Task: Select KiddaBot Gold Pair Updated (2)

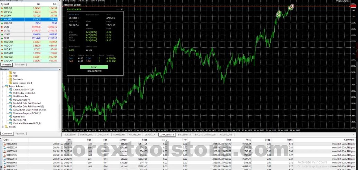Action: pyautogui.click(x=28, y=106)
